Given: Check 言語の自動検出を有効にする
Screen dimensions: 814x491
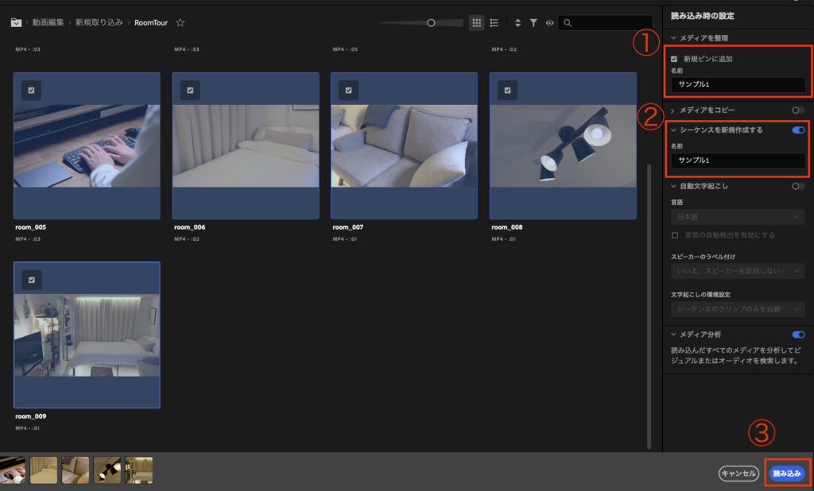Looking at the screenshot, I should coord(675,236).
